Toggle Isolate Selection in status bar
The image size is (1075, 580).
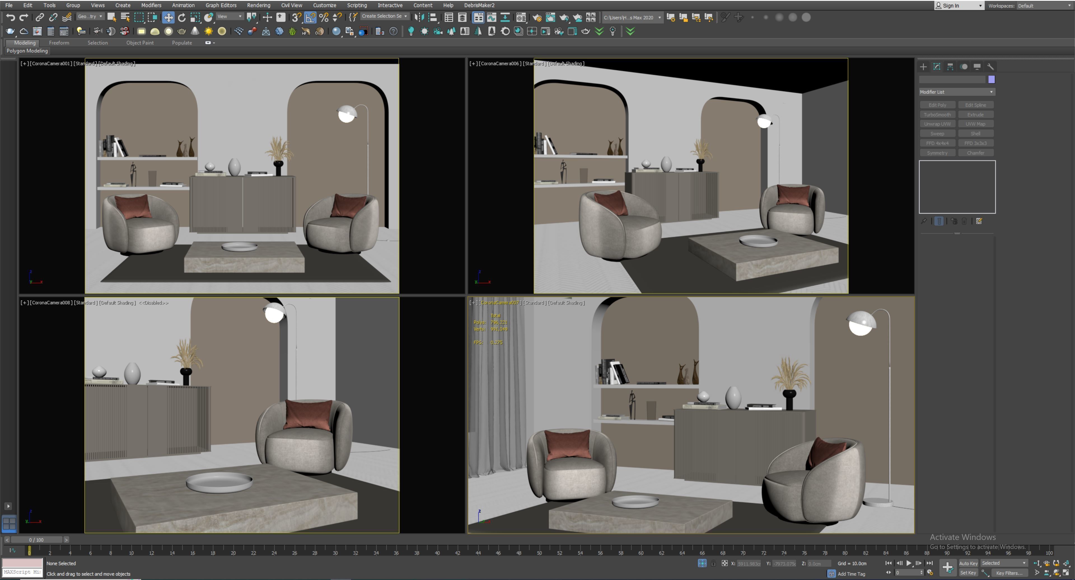coord(702,563)
